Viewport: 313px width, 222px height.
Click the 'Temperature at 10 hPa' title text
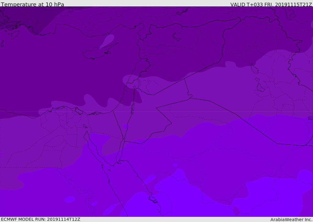(x=32, y=4)
